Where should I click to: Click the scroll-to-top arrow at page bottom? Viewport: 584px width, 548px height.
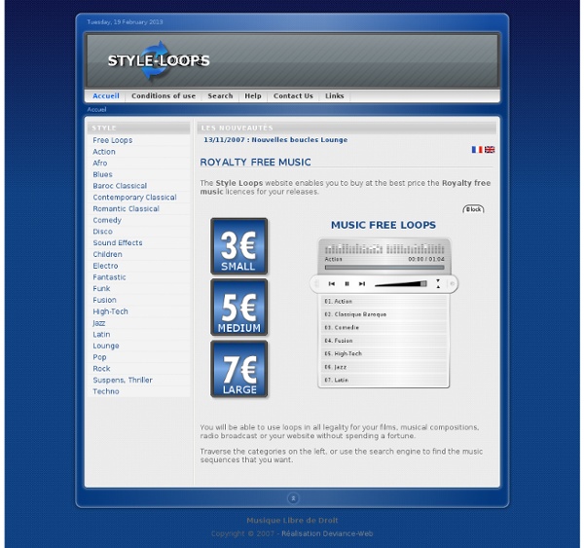(293, 498)
